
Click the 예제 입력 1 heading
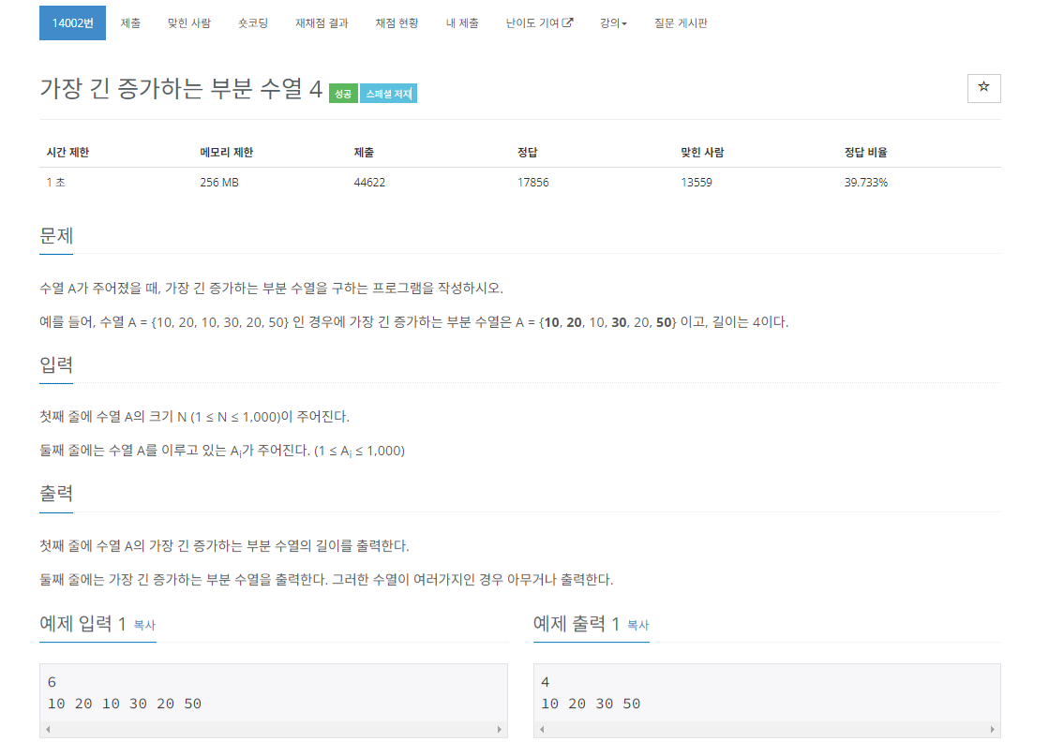click(x=82, y=624)
